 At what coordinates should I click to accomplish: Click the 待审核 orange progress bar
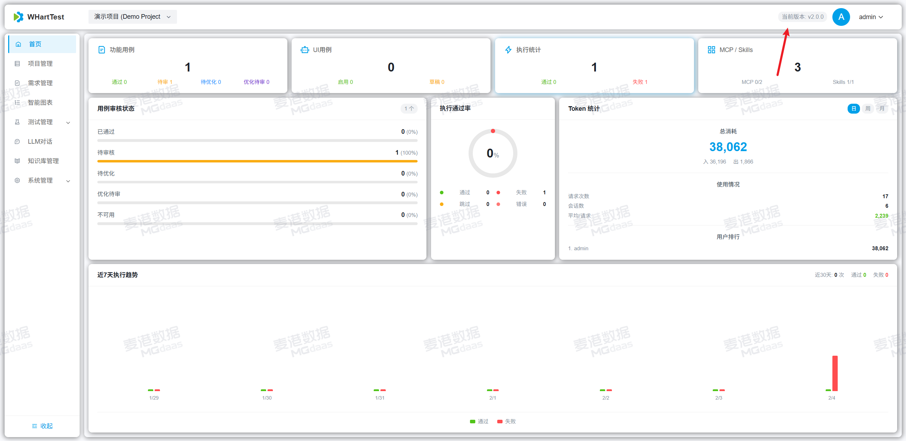(257, 161)
